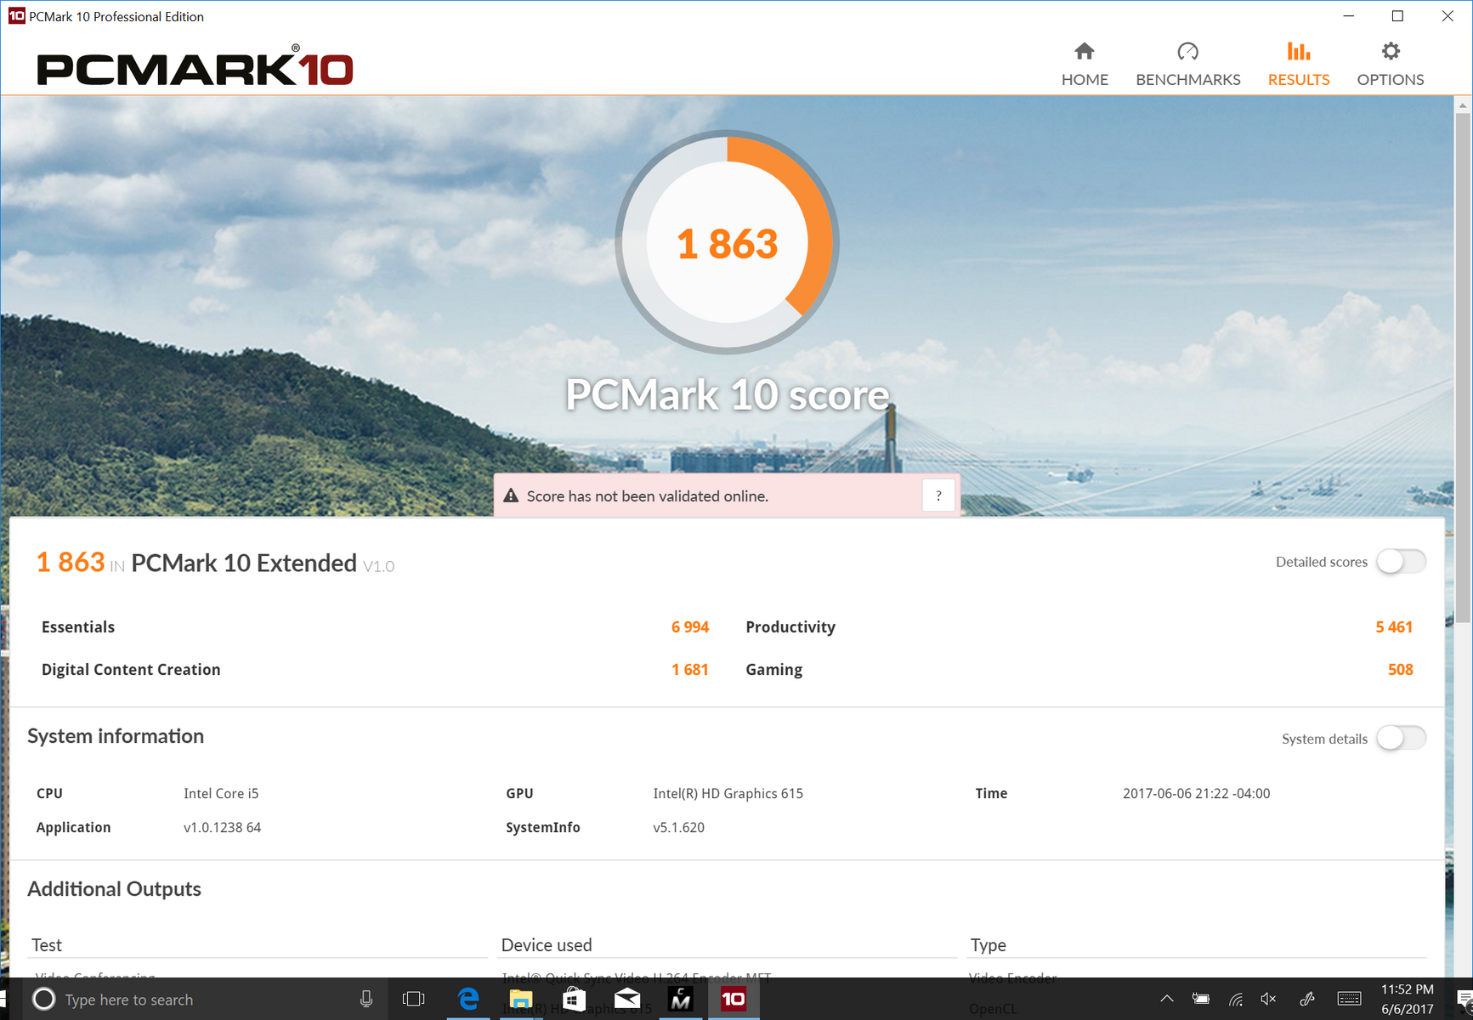Click the scrollbar up arrow
The height and width of the screenshot is (1020, 1473).
click(x=1463, y=105)
